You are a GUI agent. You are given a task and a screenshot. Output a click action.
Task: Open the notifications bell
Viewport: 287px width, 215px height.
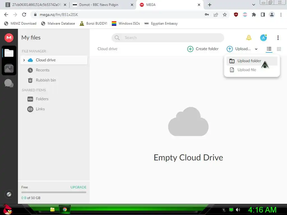point(249,38)
